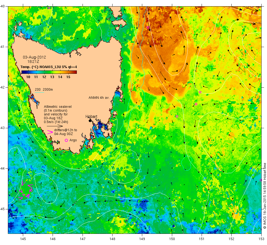Image resolution: width=267 pixels, height=245 pixels.
Task: Click latitude axis label '-42'
Action: pyautogui.click(x=2, y=87)
